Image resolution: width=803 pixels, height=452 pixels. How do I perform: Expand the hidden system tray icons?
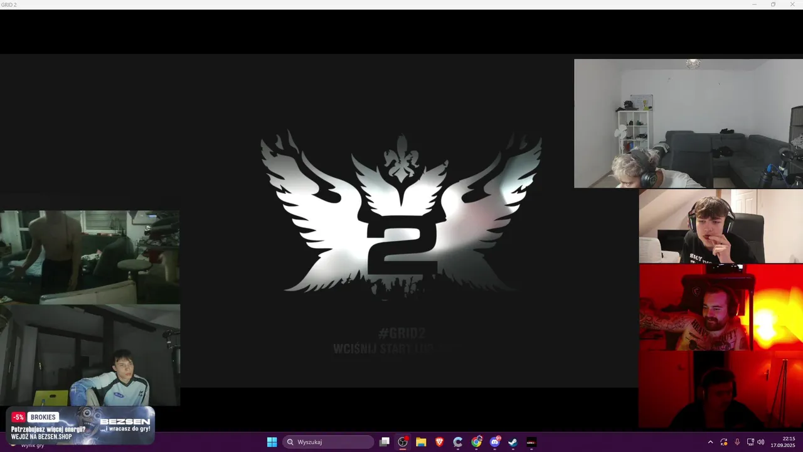pos(710,442)
